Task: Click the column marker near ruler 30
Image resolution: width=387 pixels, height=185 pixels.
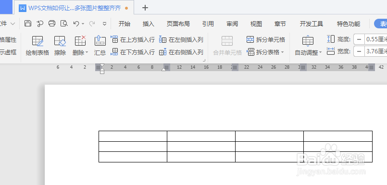Action: [x=303, y=67]
